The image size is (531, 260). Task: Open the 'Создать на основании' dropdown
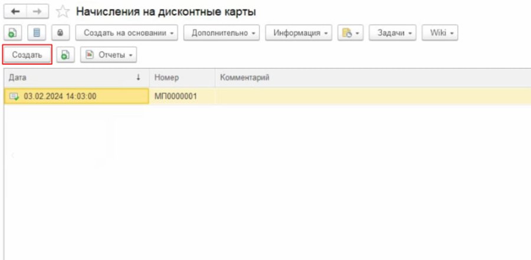[x=127, y=33]
